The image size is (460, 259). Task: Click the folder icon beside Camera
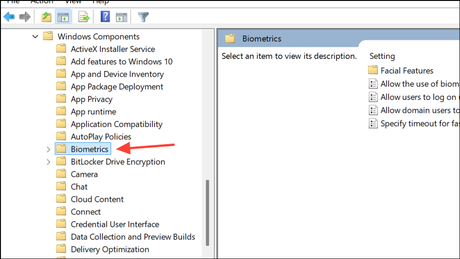tap(61, 174)
